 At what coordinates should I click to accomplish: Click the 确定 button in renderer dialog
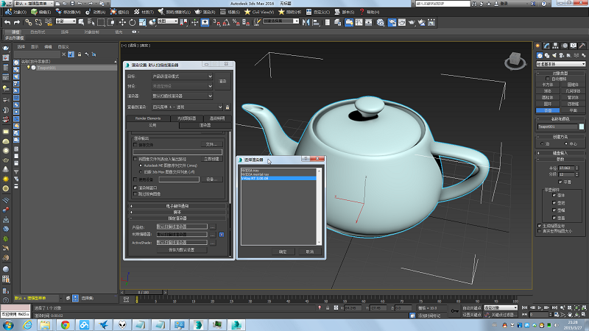pos(282,251)
